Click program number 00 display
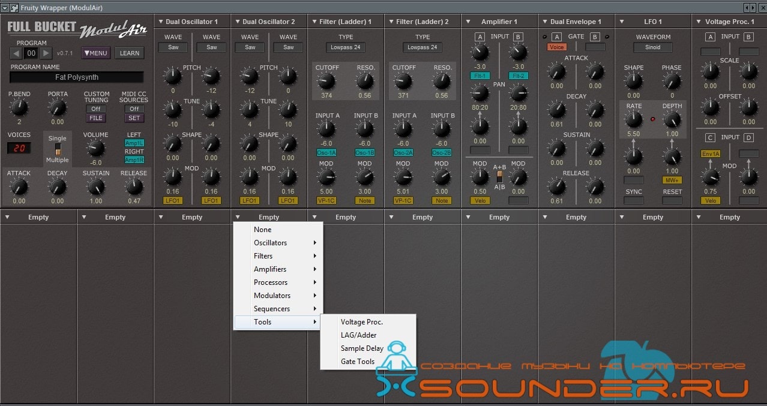Image resolution: width=767 pixels, height=406 pixels. click(31, 53)
